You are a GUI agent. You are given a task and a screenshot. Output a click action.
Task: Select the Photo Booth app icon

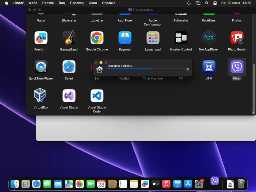[237, 38]
